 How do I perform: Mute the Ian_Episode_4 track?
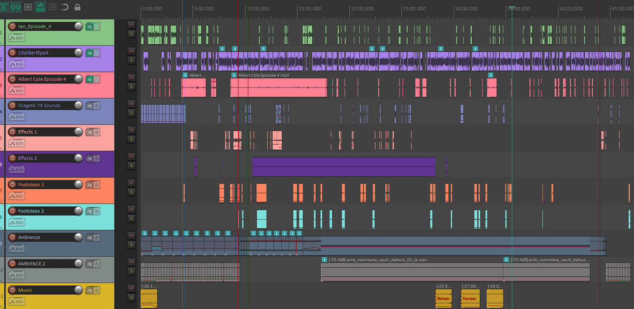click(x=131, y=24)
